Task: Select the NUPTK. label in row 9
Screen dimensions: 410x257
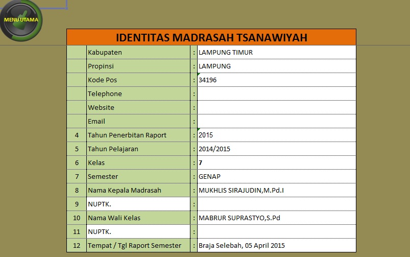Action: (x=138, y=204)
